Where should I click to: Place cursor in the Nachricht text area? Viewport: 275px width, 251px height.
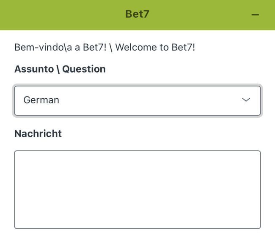point(137,189)
